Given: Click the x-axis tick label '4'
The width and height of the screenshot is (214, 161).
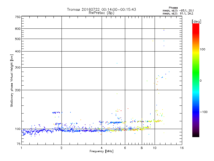Looking at the screenshot, I should coord(102,148).
